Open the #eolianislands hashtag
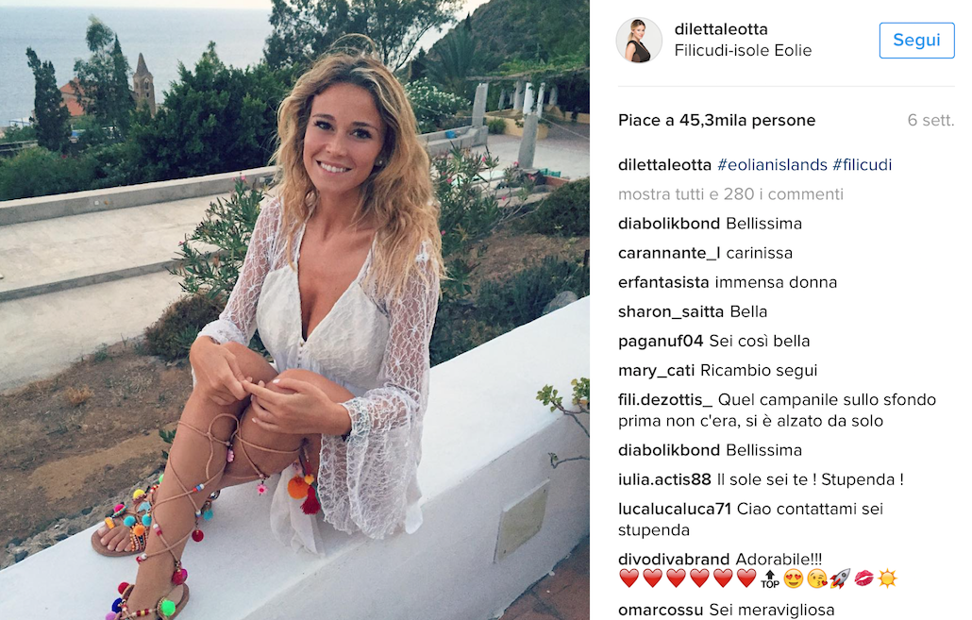The width and height of the screenshot is (972, 620). tap(772, 165)
